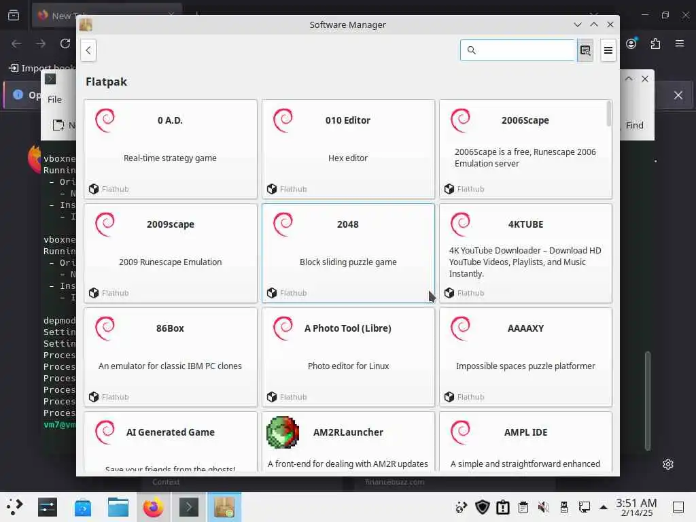Click the AAAAXY Debian swirl icon
The image size is (696, 522).
click(460, 328)
